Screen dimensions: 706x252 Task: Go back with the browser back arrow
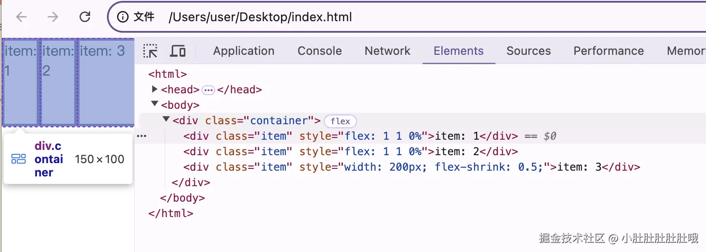[x=21, y=17]
